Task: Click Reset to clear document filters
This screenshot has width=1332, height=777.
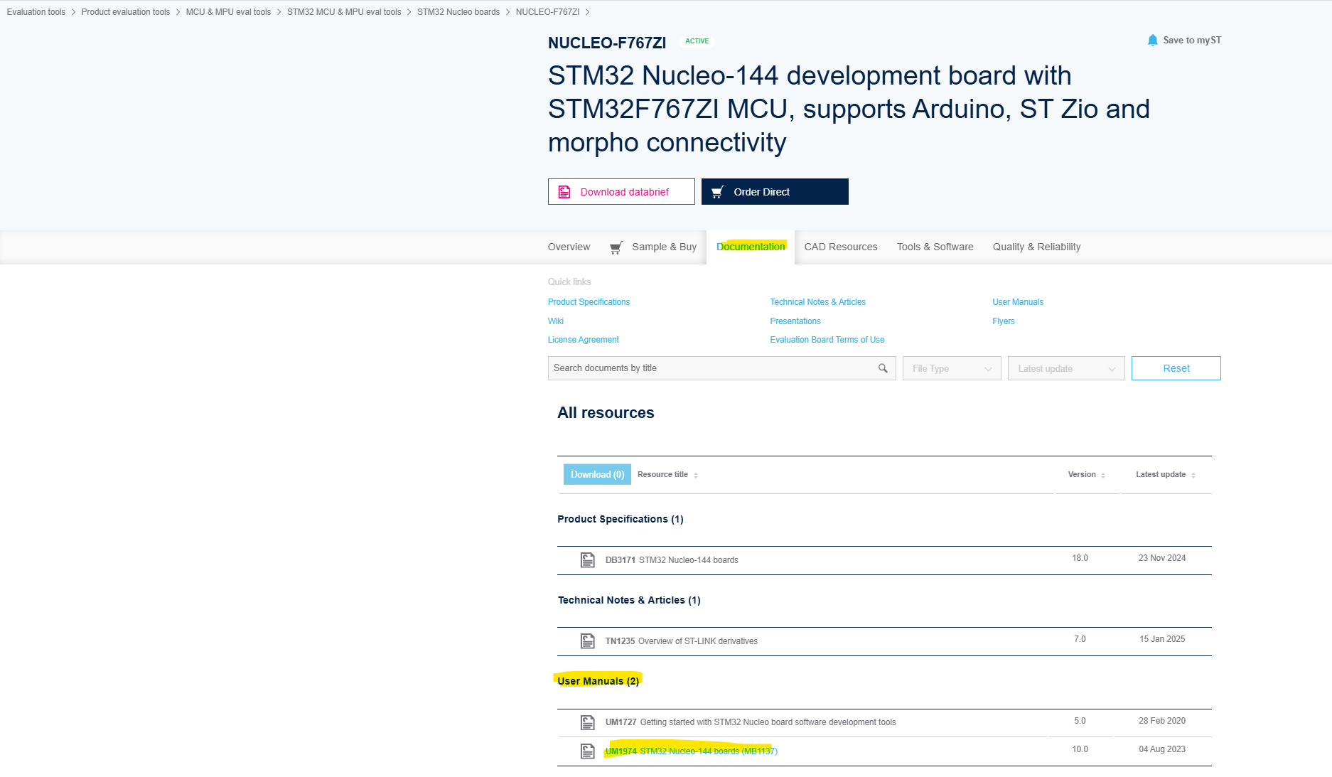Action: [x=1176, y=368]
